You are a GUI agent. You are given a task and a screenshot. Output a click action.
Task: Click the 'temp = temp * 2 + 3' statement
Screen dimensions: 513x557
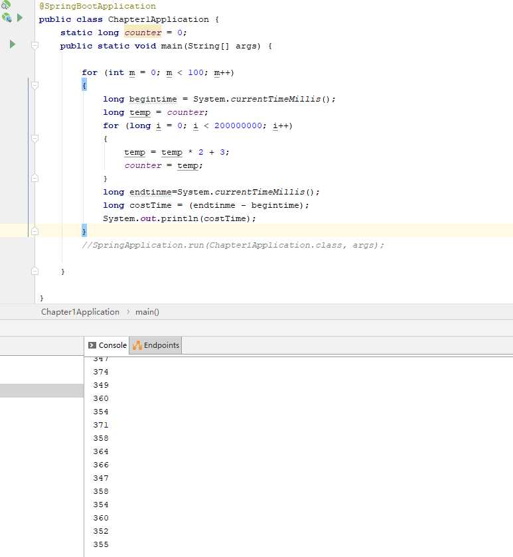click(x=177, y=152)
